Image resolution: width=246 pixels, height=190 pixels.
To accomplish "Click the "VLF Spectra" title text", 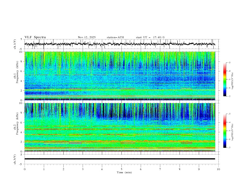I will (35, 37).
